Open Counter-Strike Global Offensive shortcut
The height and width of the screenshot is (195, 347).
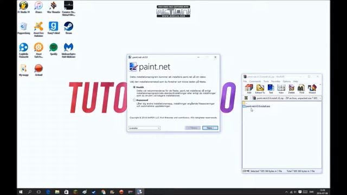pyautogui.click(x=69, y=8)
